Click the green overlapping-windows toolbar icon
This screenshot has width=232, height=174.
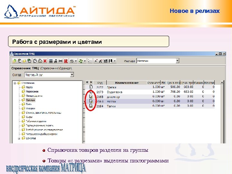click(29, 61)
